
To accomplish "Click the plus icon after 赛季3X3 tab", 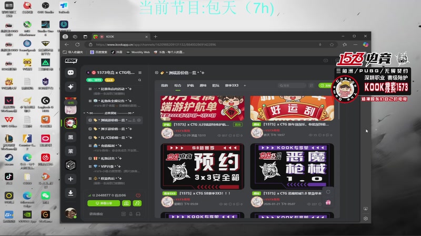I will pyautogui.click(x=245, y=85).
